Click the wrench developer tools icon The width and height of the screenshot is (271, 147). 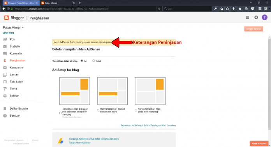pos(215,9)
